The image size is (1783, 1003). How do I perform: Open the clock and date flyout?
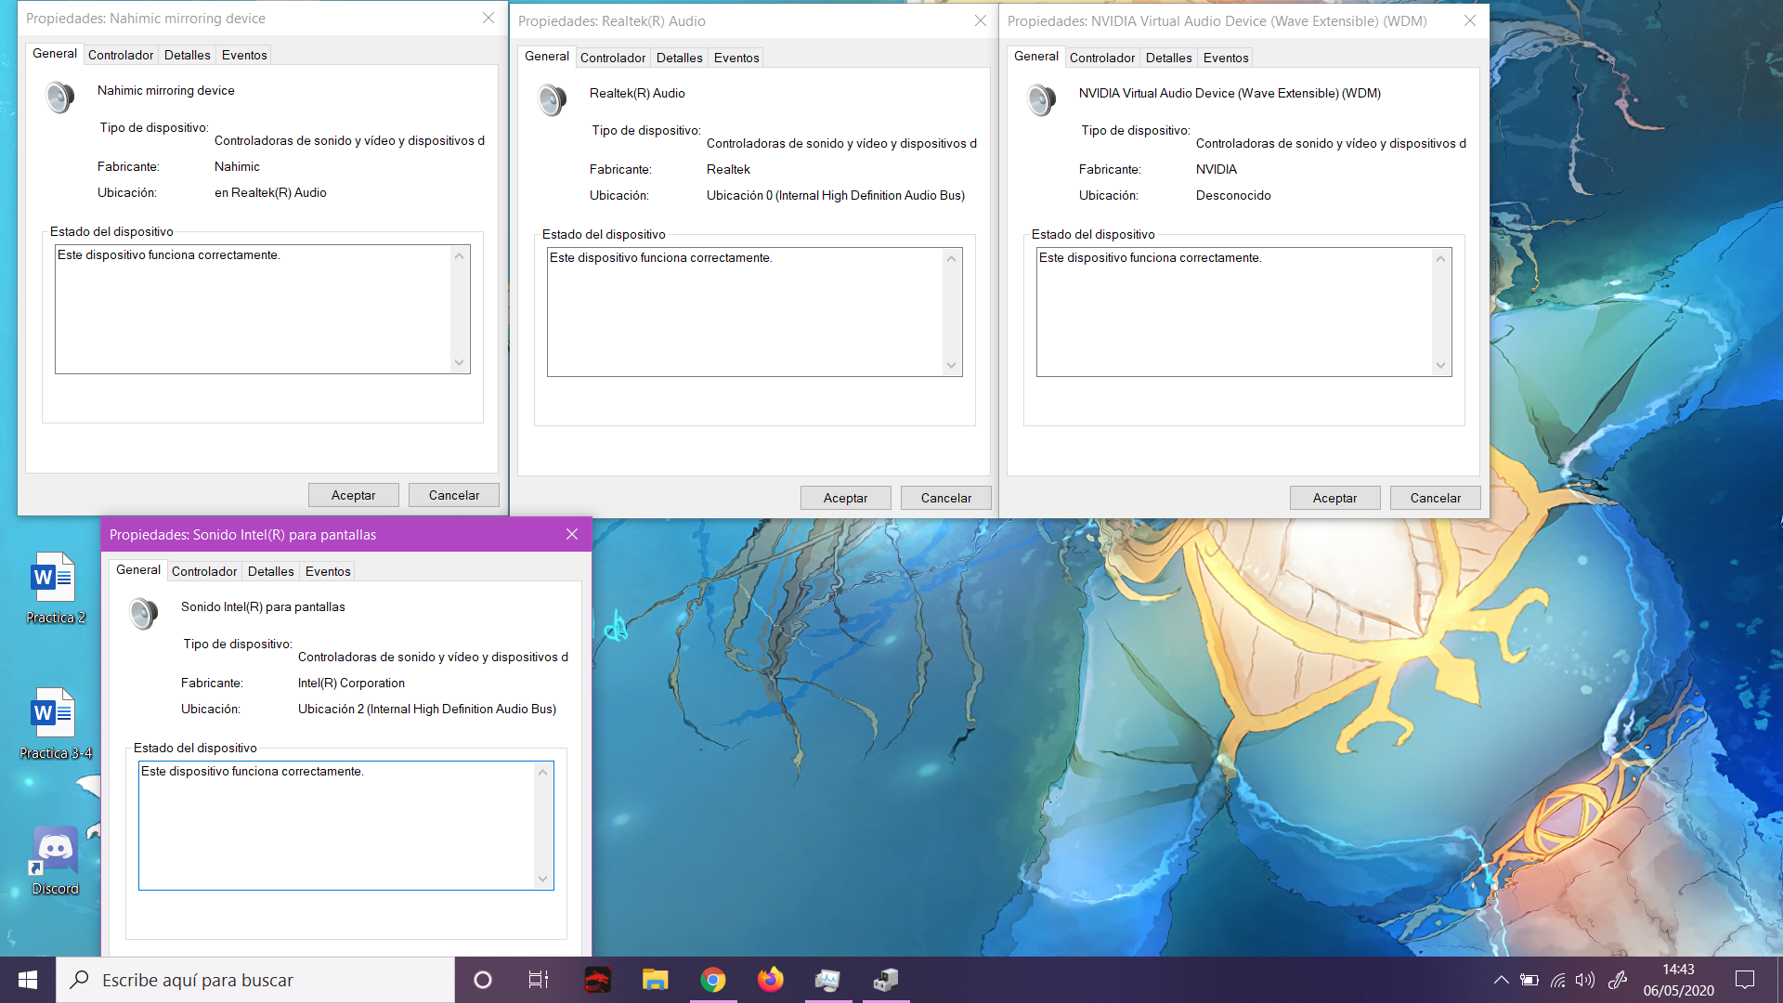point(1678,980)
